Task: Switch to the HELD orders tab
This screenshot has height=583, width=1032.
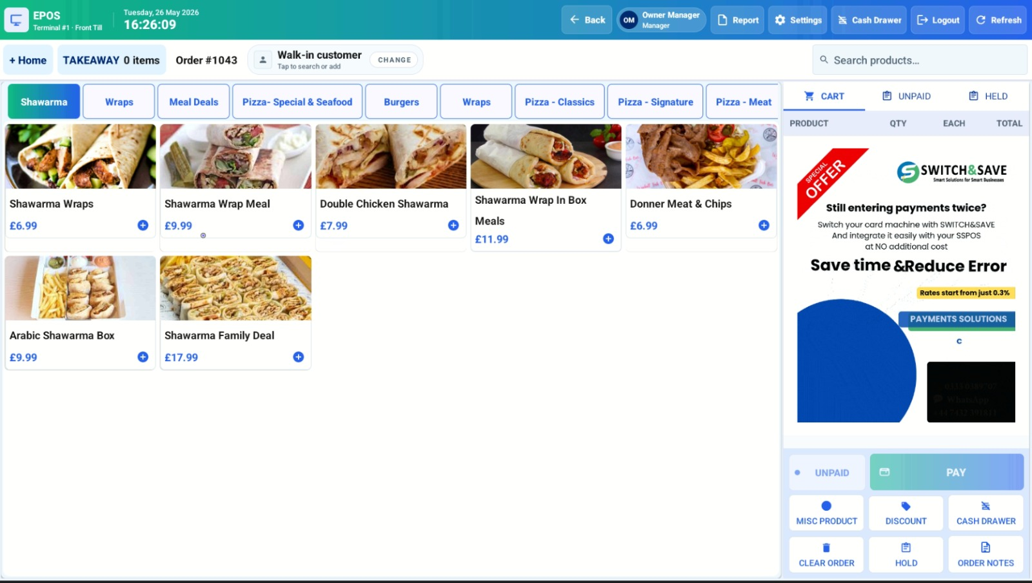Action: pyautogui.click(x=987, y=96)
